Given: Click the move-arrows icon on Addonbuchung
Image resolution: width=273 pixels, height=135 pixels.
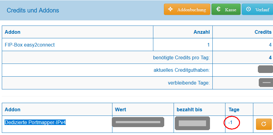Looking at the screenshot, I should (x=170, y=9).
